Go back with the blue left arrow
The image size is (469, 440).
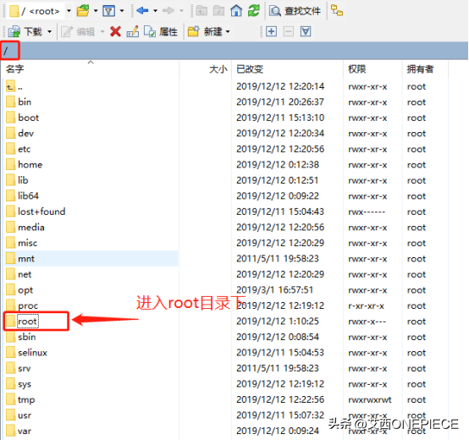click(143, 11)
